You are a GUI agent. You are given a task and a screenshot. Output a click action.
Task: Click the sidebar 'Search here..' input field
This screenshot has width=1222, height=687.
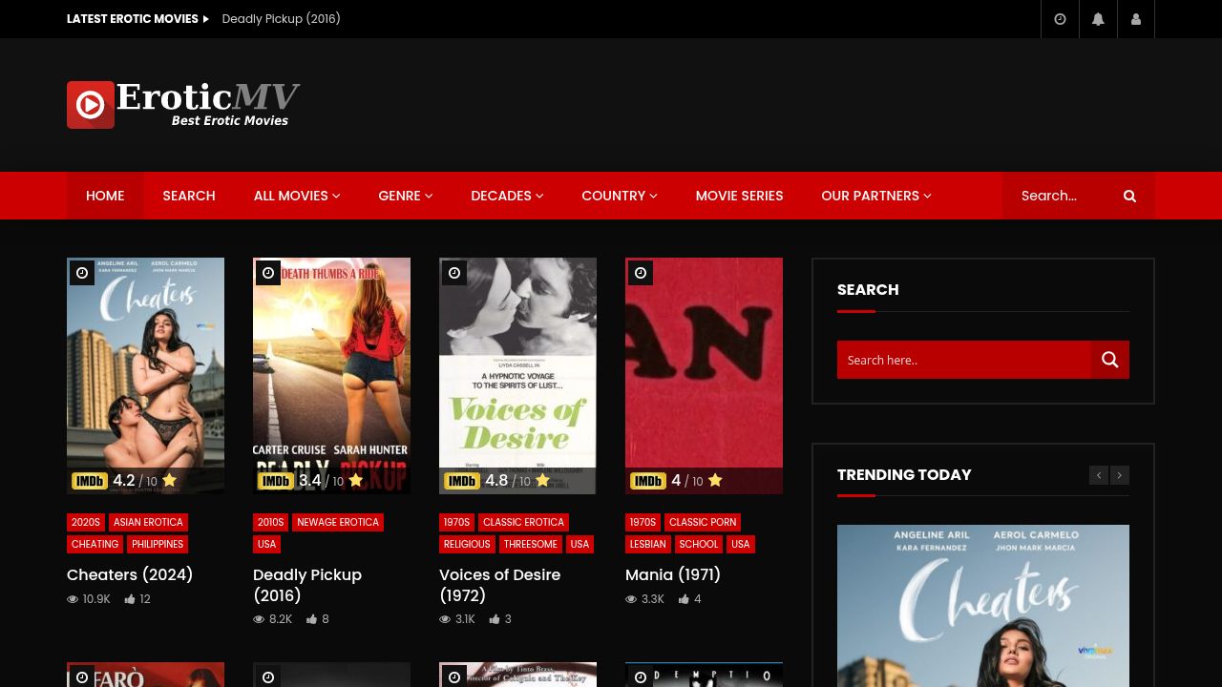tap(964, 360)
